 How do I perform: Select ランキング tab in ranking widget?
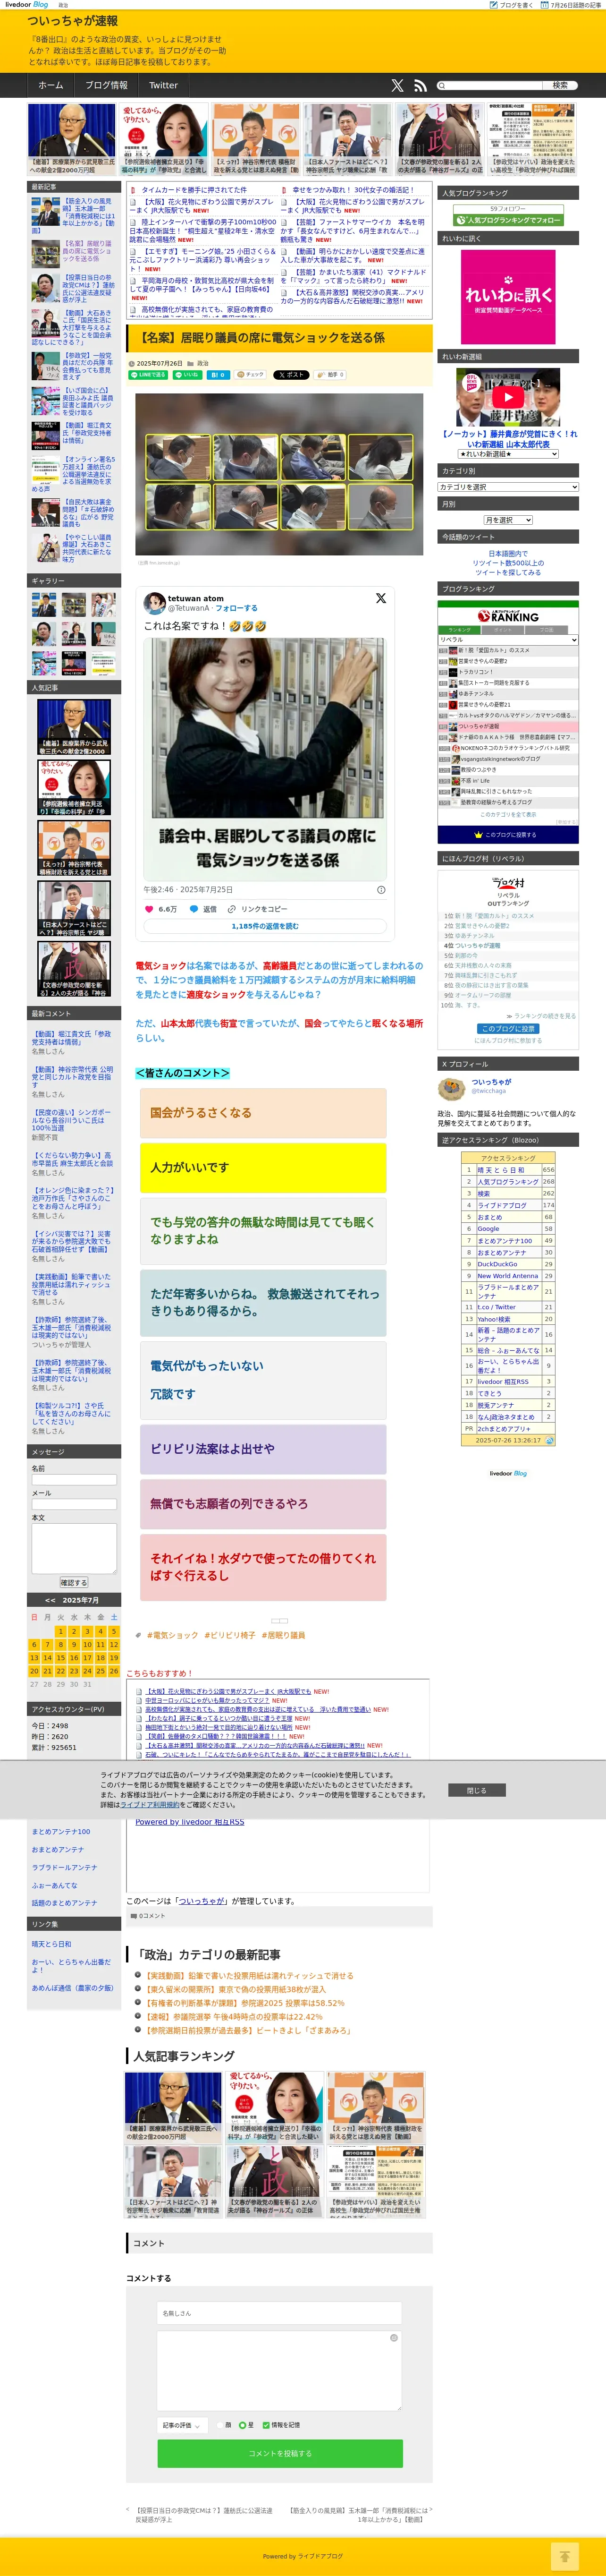460,629
